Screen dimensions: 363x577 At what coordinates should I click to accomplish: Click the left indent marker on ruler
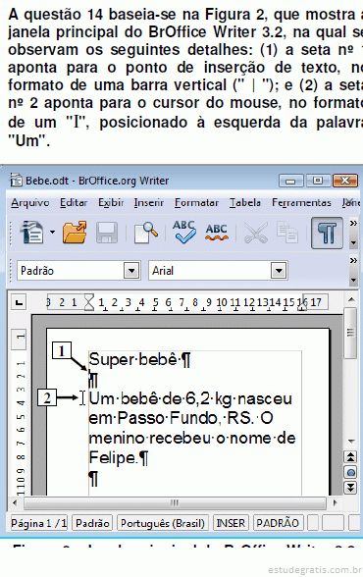coord(89,302)
